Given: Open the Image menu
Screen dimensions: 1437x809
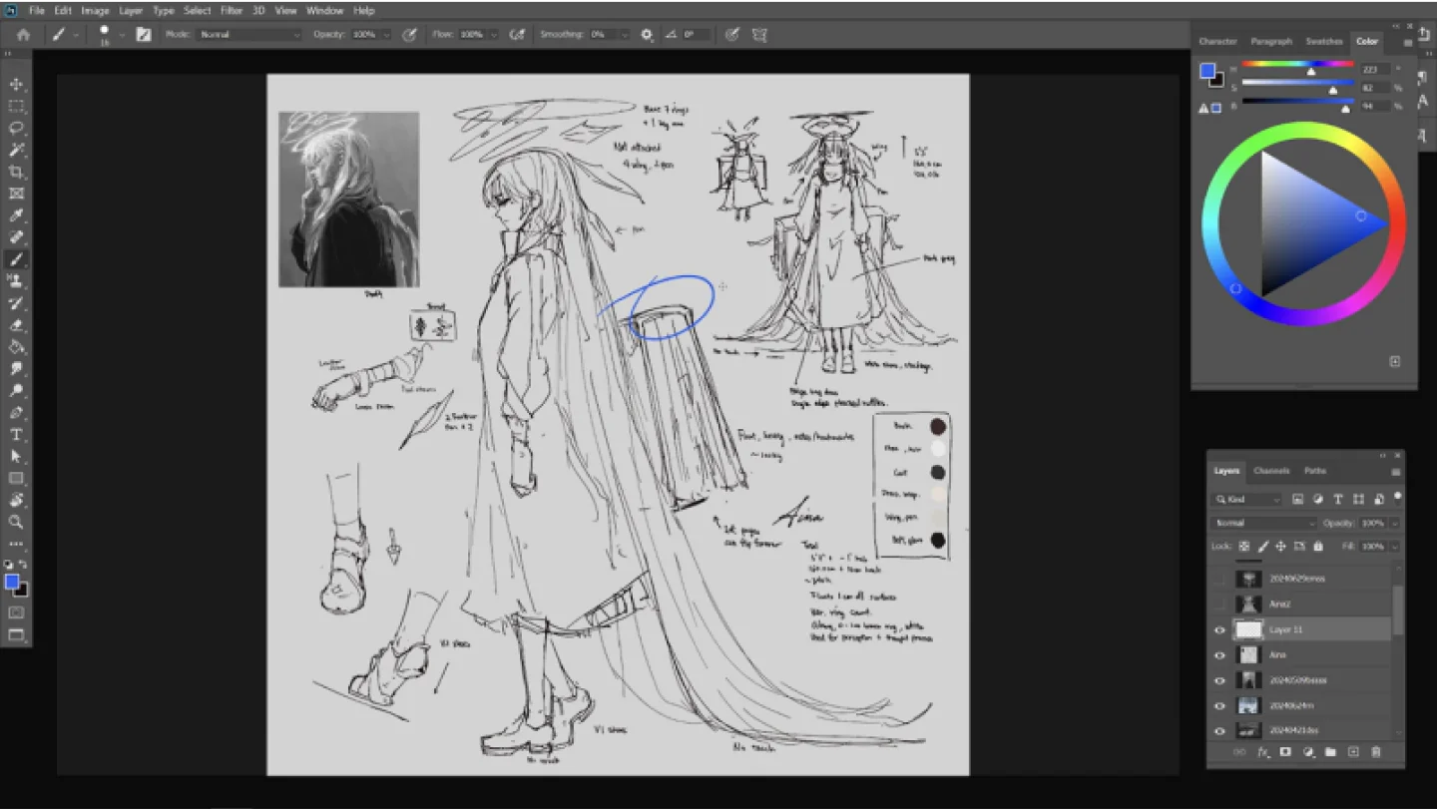Looking at the screenshot, I should (95, 10).
